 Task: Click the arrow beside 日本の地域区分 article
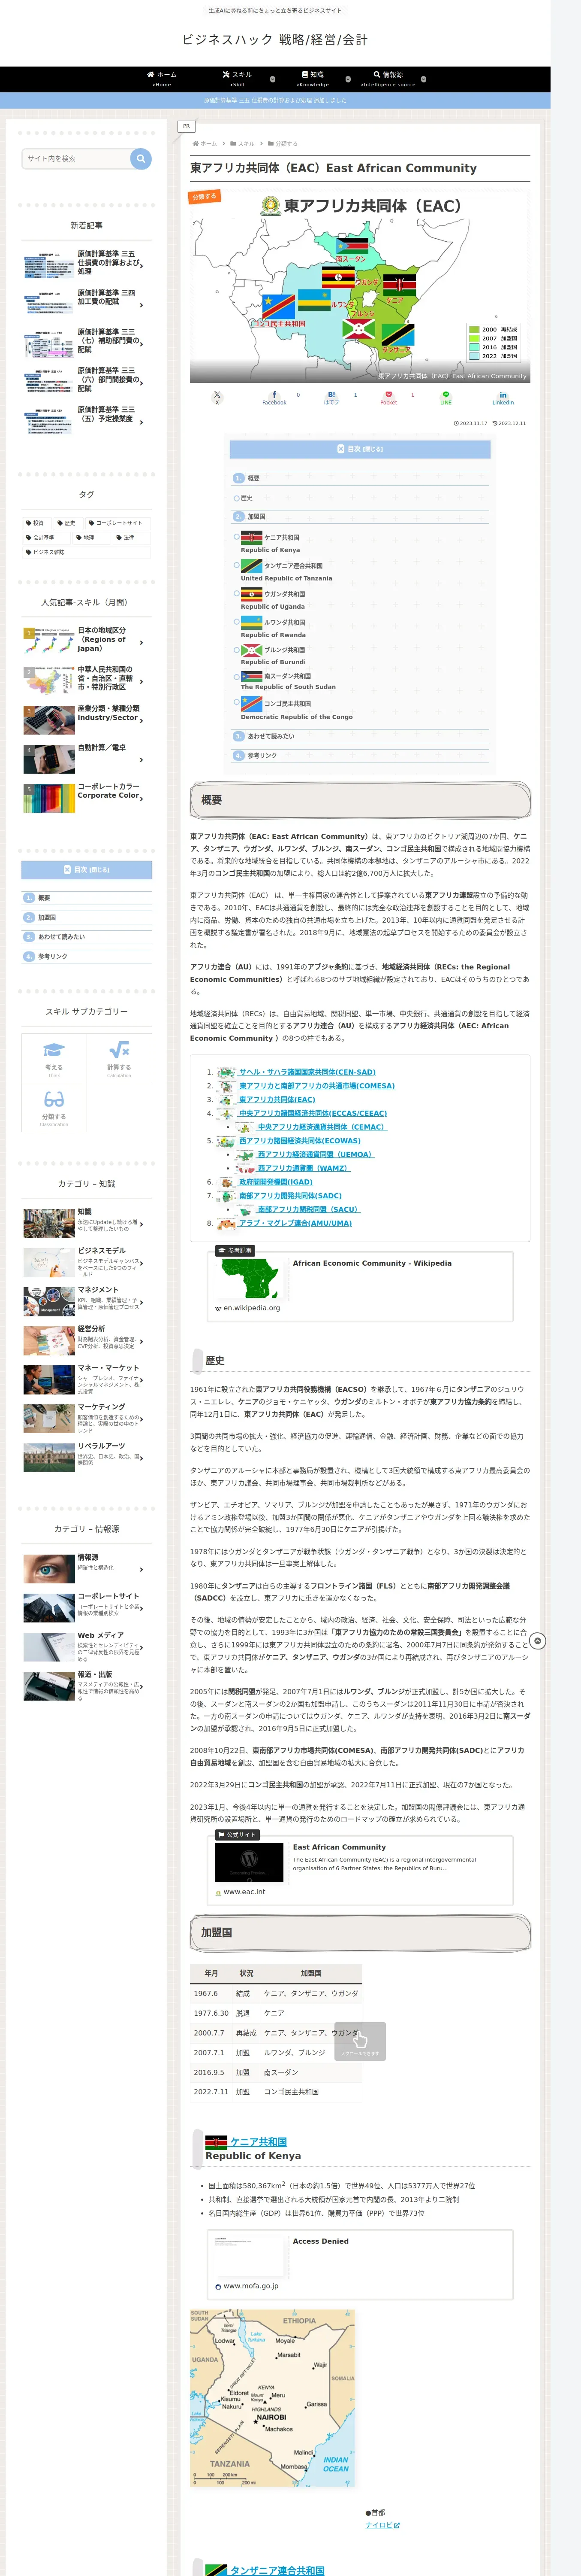click(x=142, y=643)
